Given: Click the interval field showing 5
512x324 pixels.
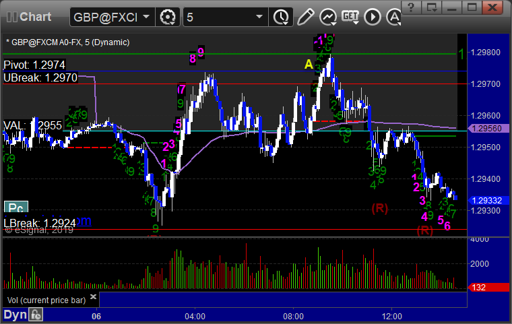Looking at the screenshot, I should coord(219,17).
